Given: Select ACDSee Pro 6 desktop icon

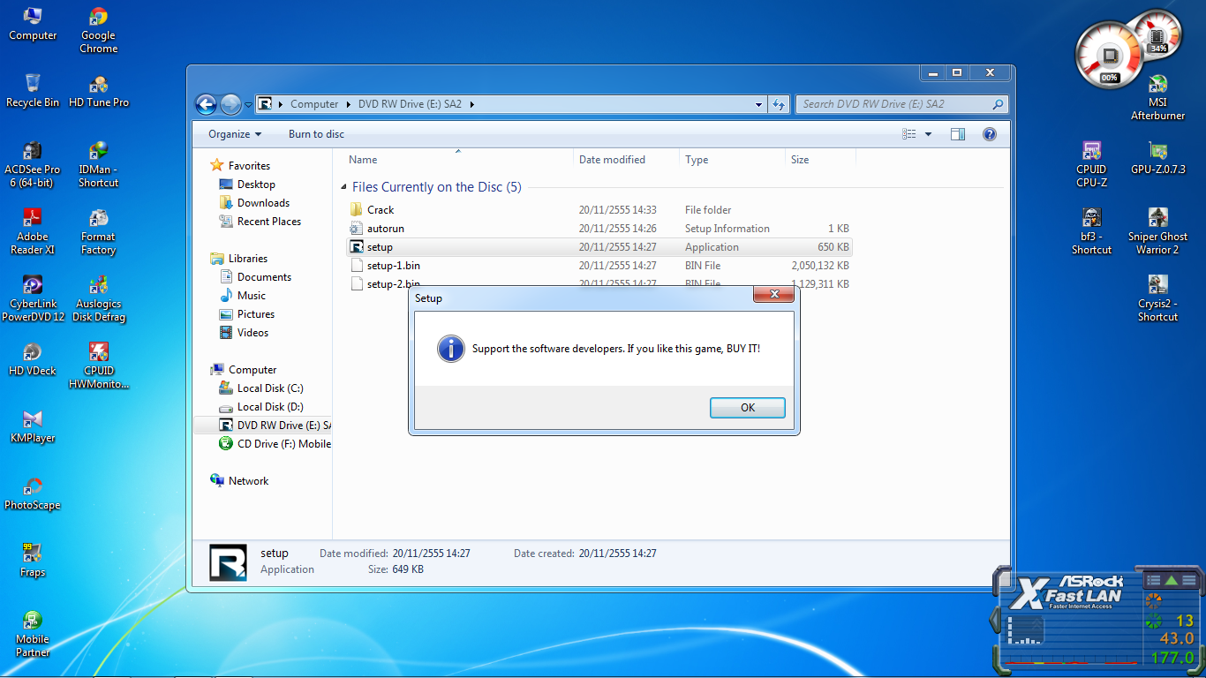Looking at the screenshot, I should pyautogui.click(x=33, y=164).
